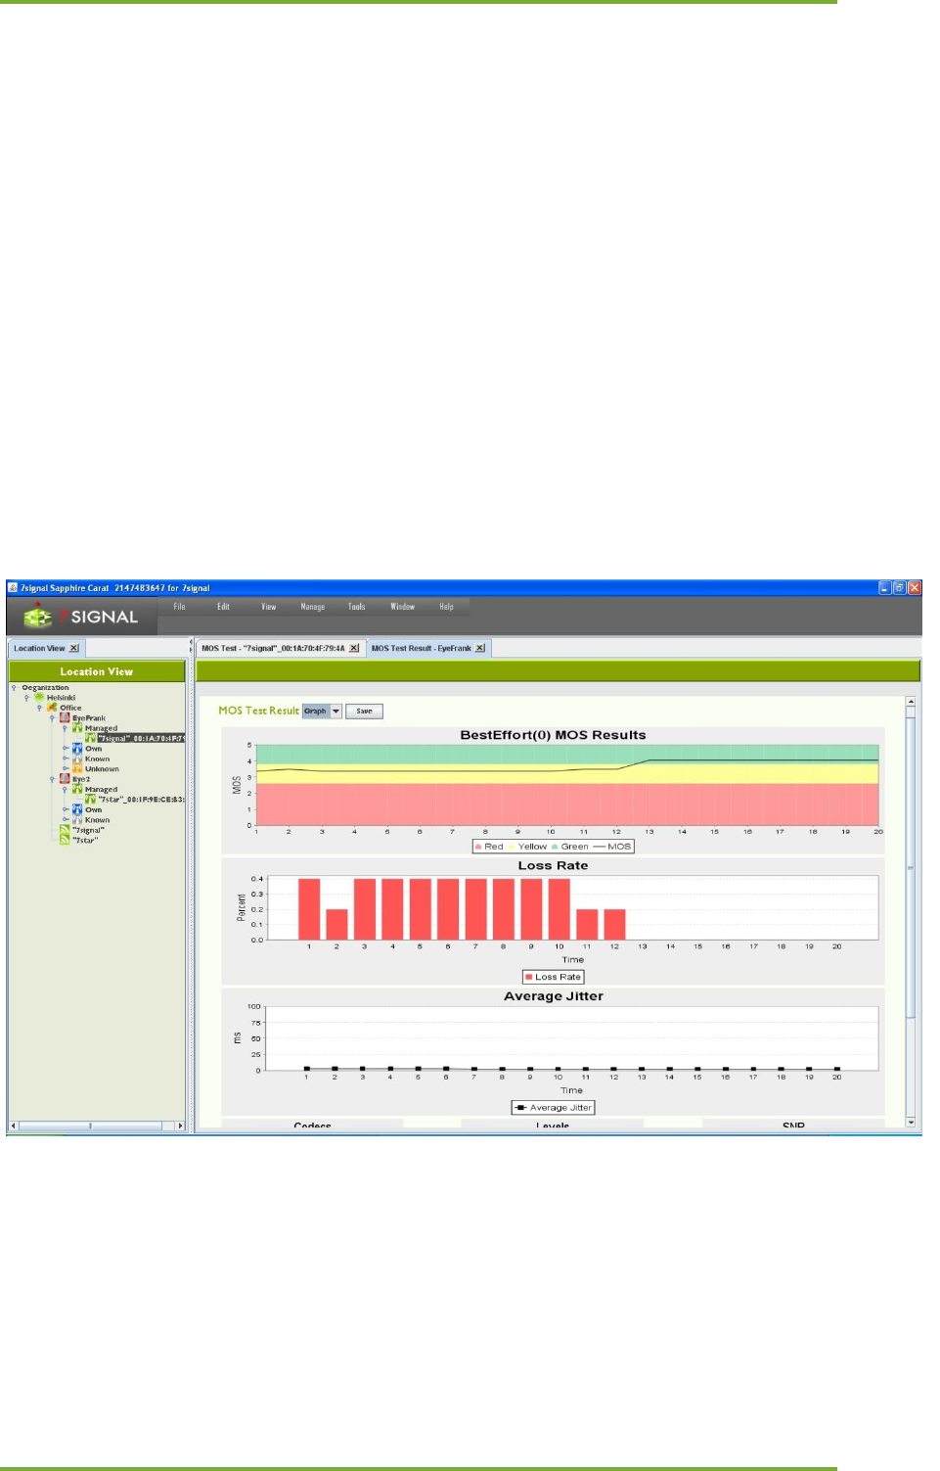Open the Help menu
Image resolution: width=940 pixels, height=1471 pixels.
coord(447,607)
